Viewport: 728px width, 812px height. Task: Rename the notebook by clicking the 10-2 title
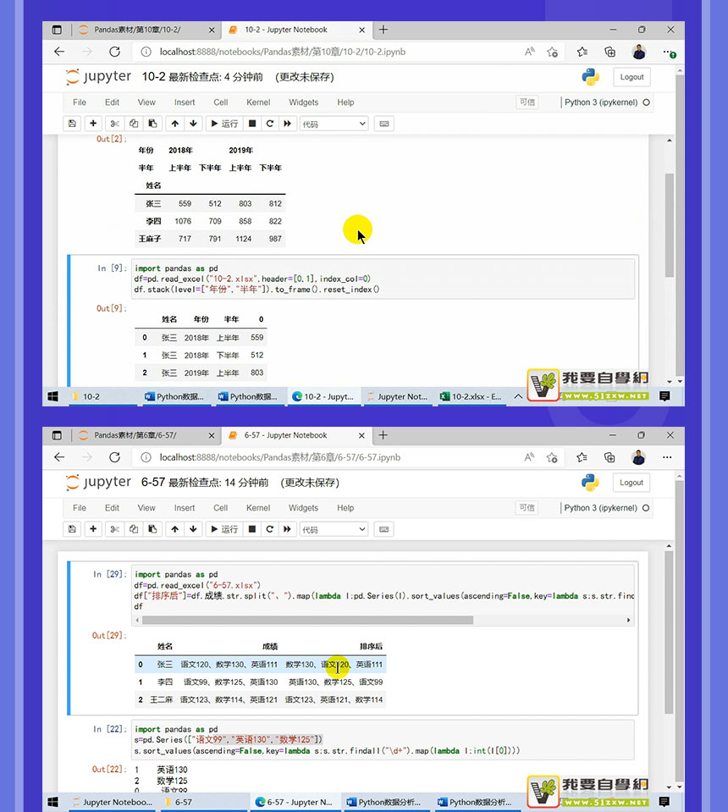click(154, 77)
